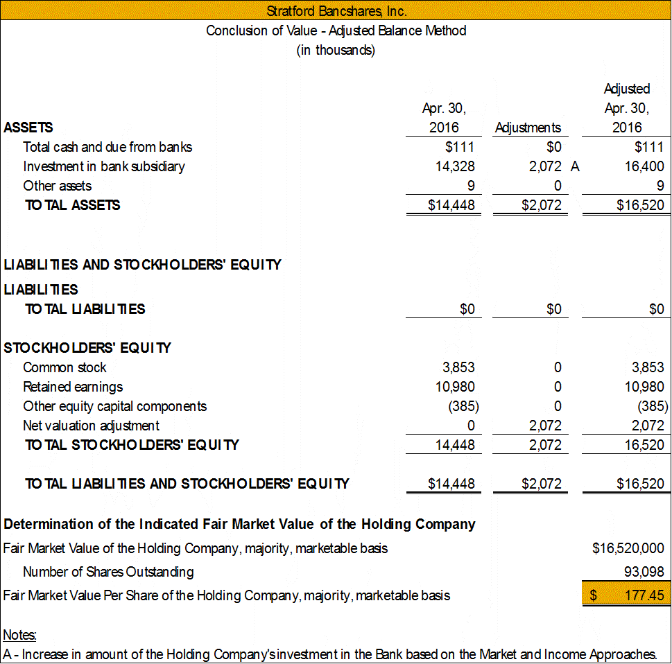Image resolution: width=672 pixels, height=664 pixels.
Task: Click the 'Investment in bank subsidiary' row label
Action: [x=104, y=166]
